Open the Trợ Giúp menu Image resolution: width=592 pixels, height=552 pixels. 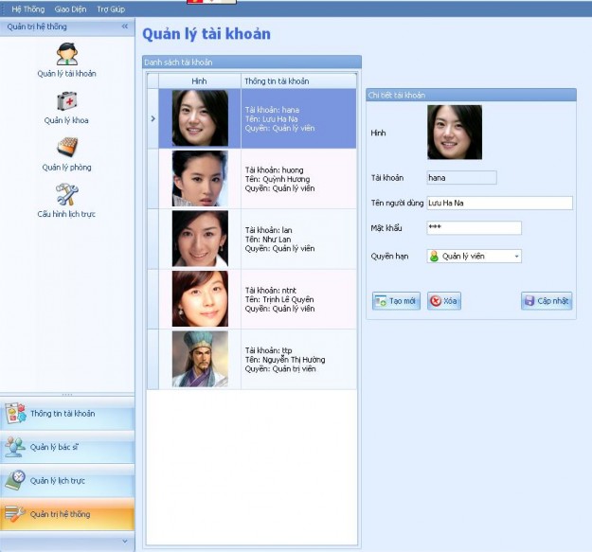click(x=111, y=9)
